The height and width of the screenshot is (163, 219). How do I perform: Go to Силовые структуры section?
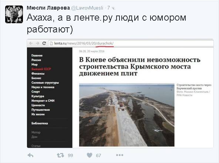(45, 83)
